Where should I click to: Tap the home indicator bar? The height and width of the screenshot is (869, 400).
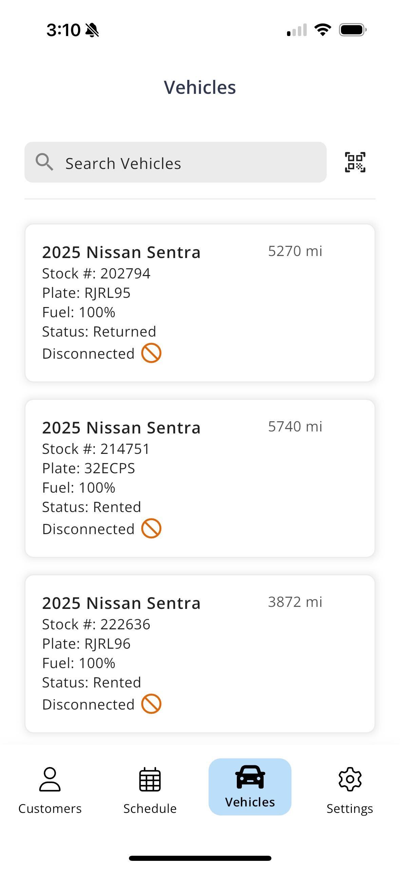click(x=200, y=858)
